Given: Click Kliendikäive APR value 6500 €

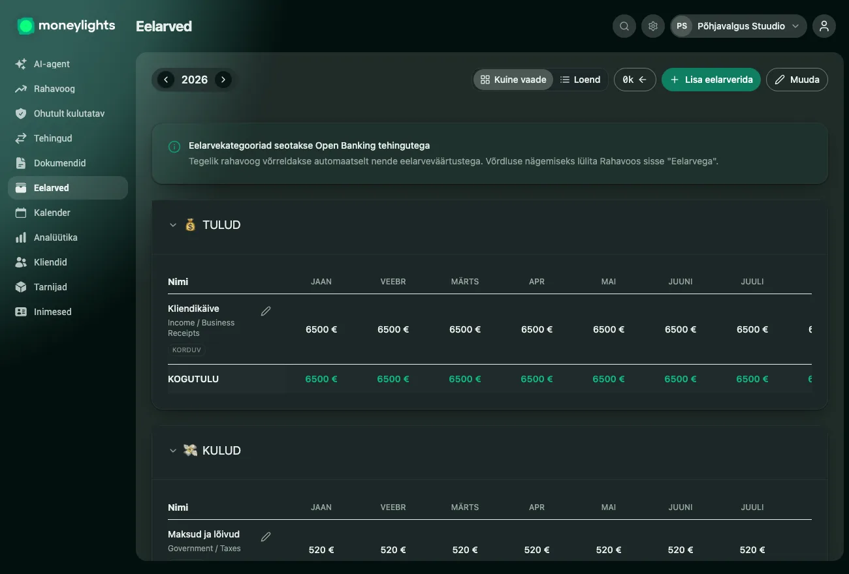Looking at the screenshot, I should point(537,329).
